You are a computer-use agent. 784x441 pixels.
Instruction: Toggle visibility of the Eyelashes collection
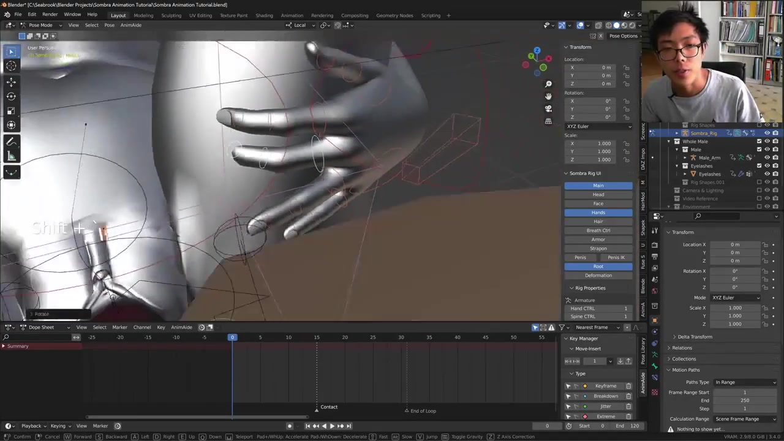click(767, 166)
